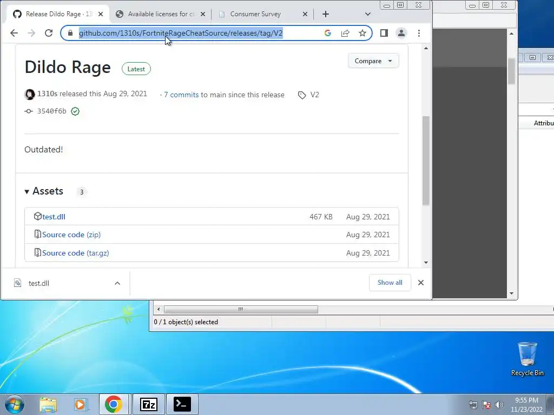Click the Chrome taskbar icon
The image size is (554, 415).
point(114,404)
